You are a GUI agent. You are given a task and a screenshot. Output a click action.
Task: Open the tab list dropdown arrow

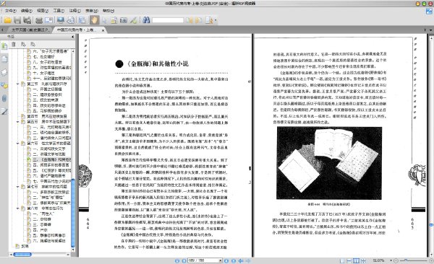click(430, 30)
